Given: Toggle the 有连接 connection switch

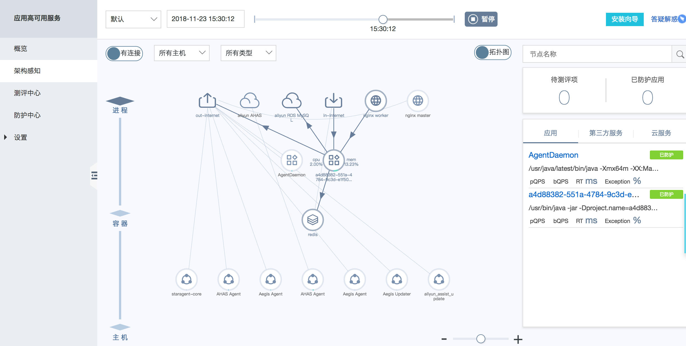Looking at the screenshot, I should click(x=124, y=53).
